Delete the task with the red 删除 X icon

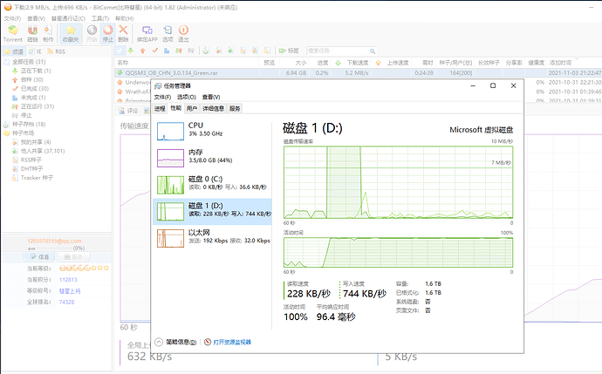[123, 33]
